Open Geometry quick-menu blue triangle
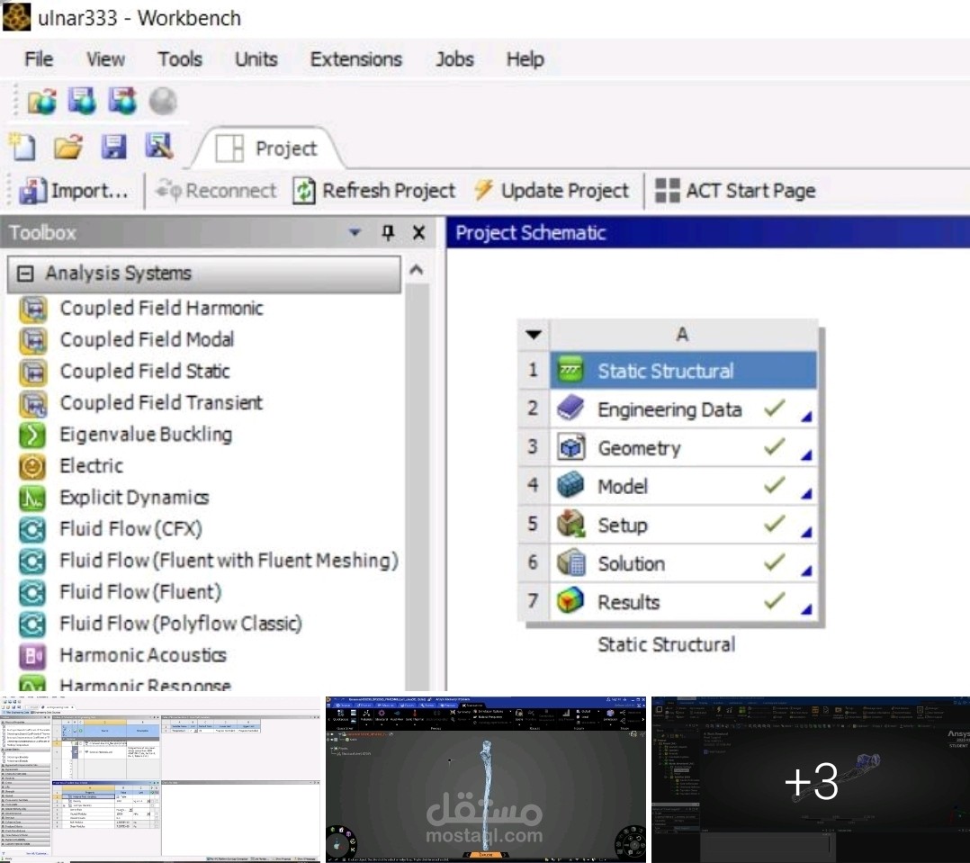 click(x=806, y=455)
